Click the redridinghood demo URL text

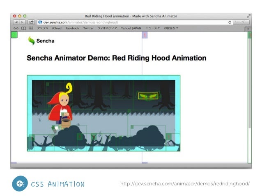pos(185,184)
